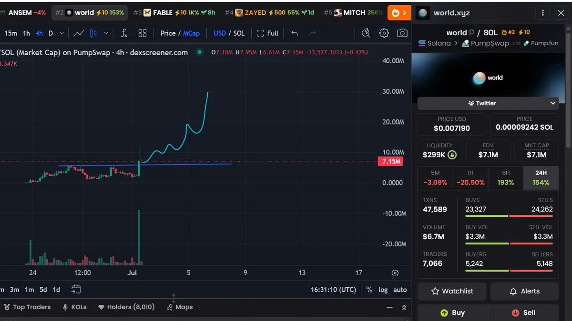This screenshot has width=572, height=321.
Task: Expand bottom panel with double chevron
Action: (x=404, y=307)
